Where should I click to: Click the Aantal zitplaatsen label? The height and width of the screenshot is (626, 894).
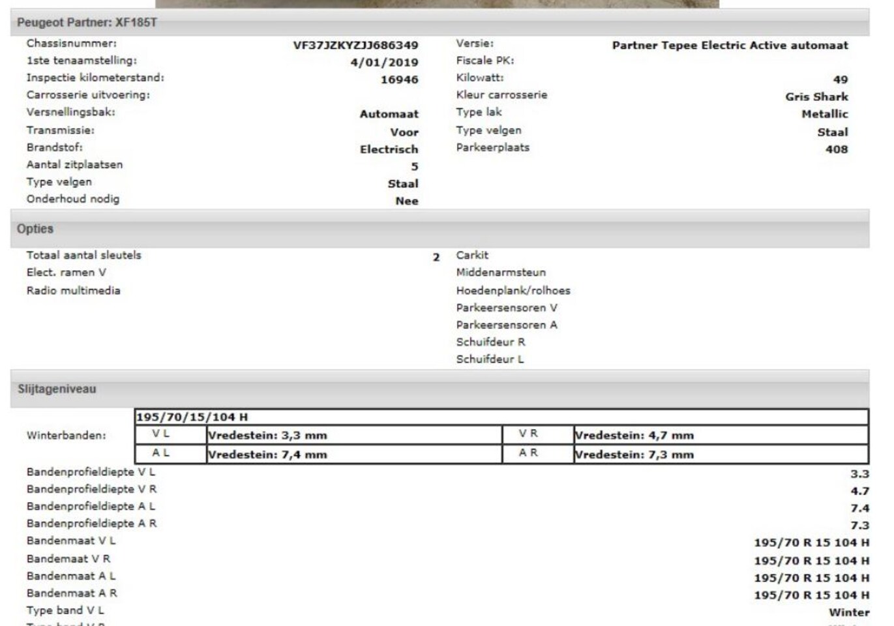74,165
